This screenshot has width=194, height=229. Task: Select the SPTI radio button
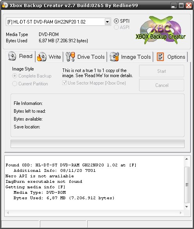coord(116,21)
